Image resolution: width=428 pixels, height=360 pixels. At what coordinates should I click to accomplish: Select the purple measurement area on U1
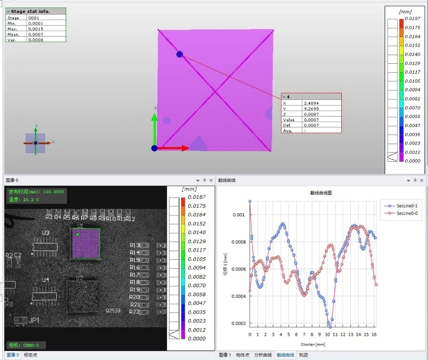click(86, 243)
